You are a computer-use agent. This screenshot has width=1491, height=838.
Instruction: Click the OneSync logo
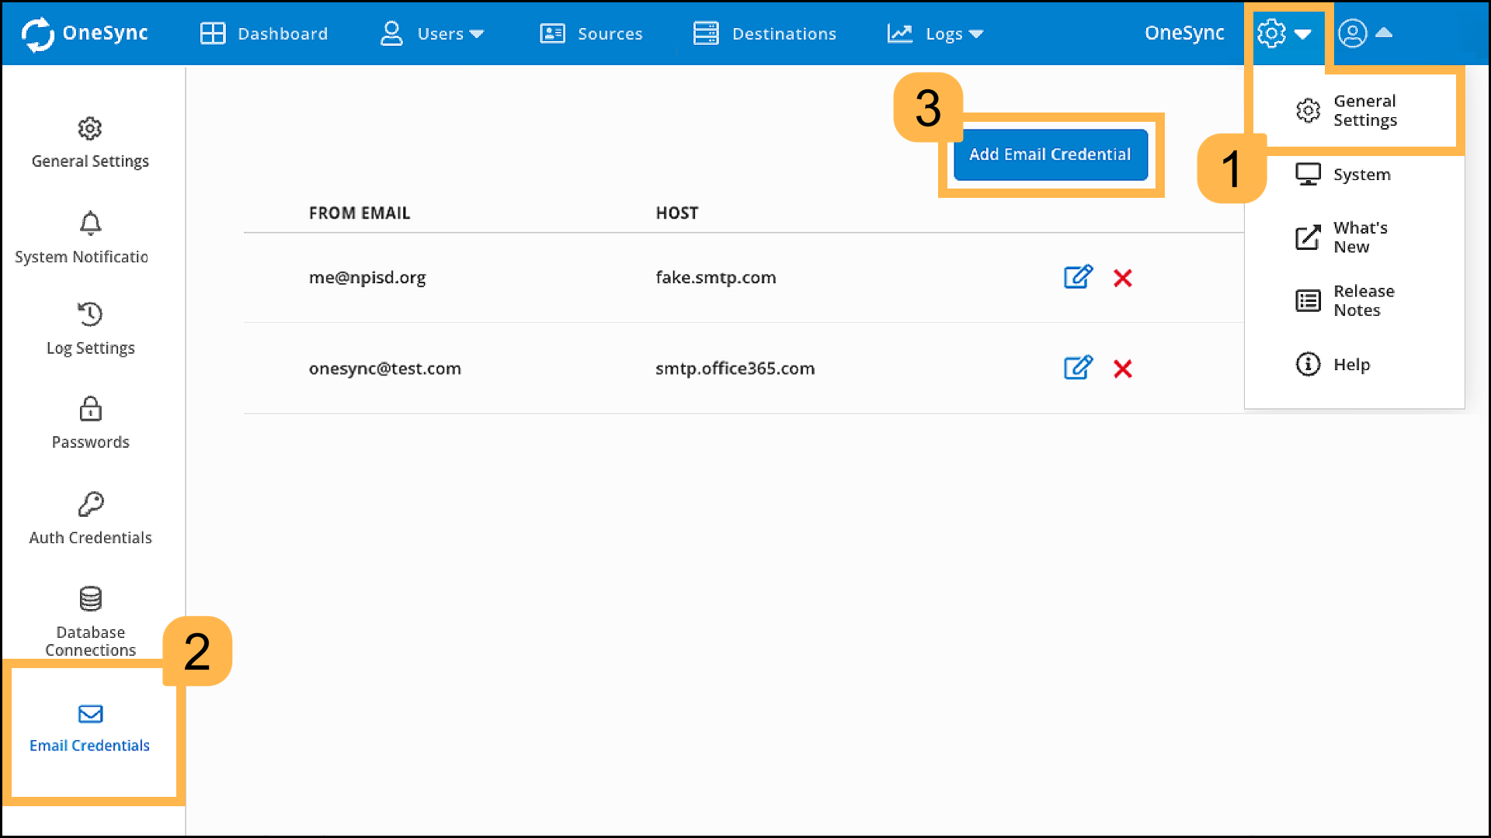click(84, 33)
